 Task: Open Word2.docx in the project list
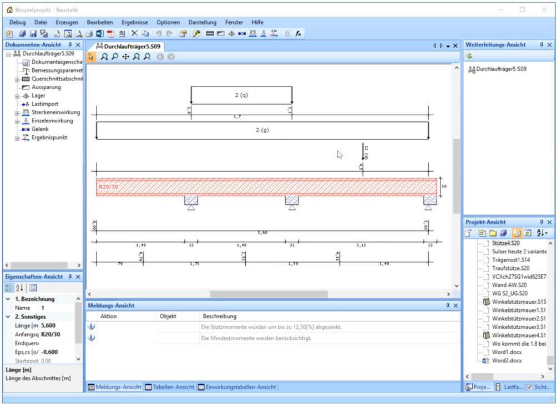click(507, 360)
